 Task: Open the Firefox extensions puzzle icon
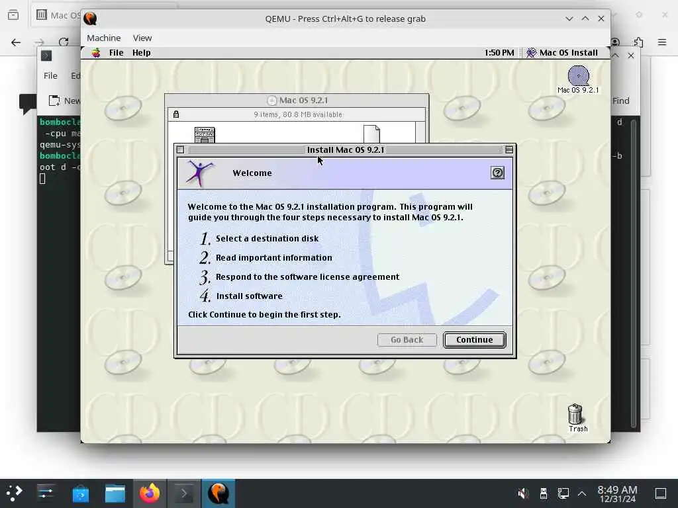click(x=639, y=42)
